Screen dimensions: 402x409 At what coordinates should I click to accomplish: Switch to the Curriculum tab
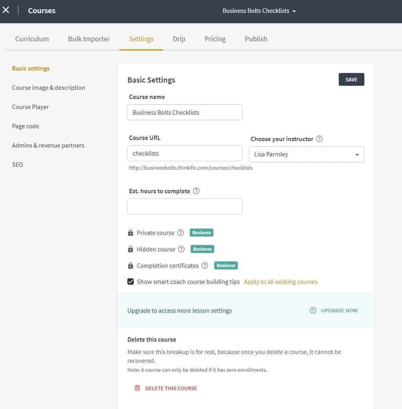click(32, 39)
